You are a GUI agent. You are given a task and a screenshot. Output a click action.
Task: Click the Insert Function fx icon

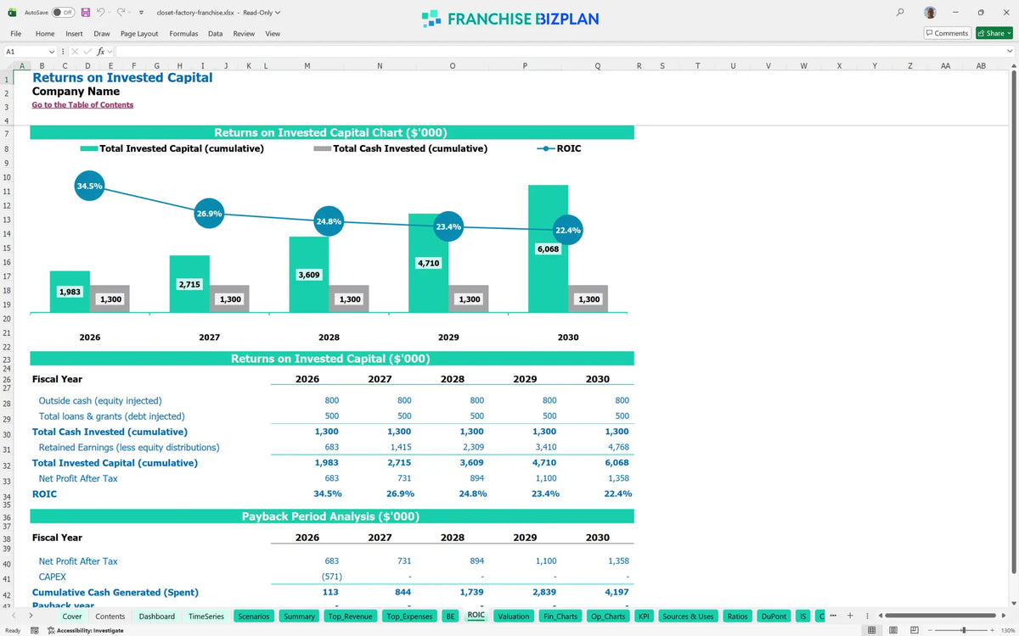[101, 52]
